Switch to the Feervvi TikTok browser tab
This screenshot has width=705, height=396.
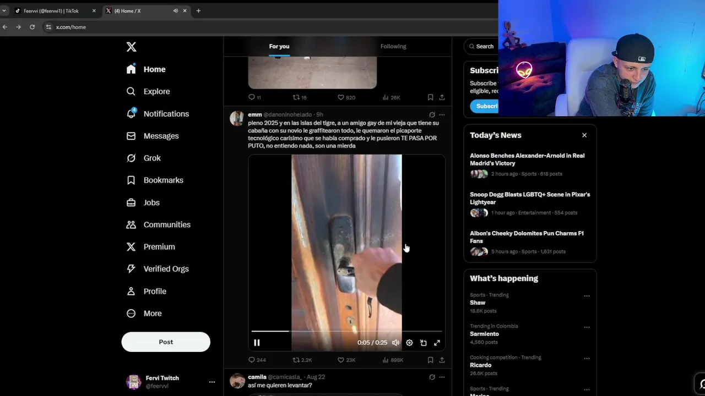pyautogui.click(x=51, y=10)
